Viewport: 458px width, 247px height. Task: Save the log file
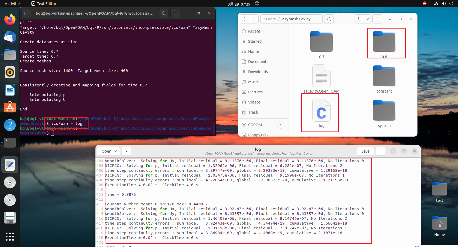coord(365,151)
